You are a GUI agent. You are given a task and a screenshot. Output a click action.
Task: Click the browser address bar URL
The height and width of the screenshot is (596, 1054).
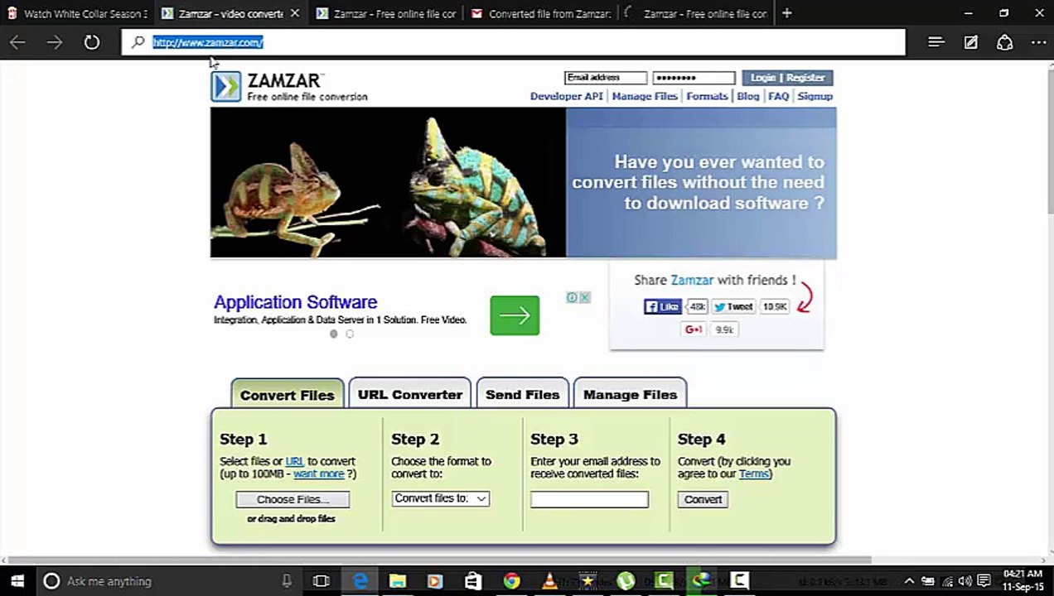208,42
